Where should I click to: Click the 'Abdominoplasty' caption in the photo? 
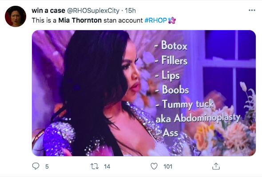pos(207,118)
